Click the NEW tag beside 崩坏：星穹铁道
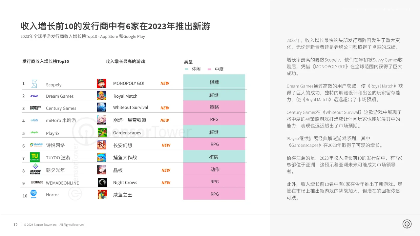420x236 pixels. (165, 120)
